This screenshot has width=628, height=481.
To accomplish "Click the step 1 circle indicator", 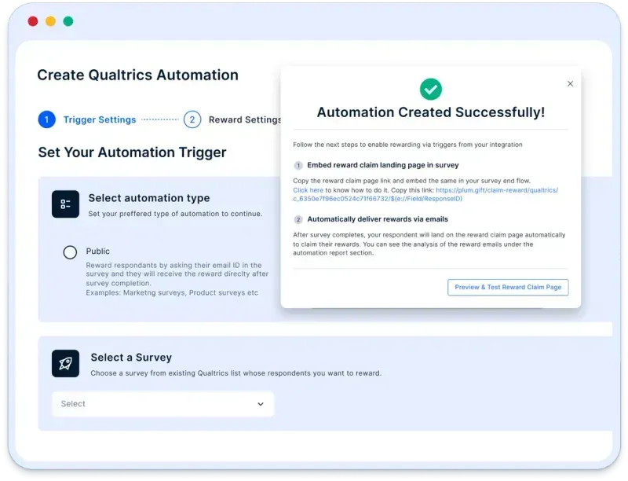I will 47,119.
